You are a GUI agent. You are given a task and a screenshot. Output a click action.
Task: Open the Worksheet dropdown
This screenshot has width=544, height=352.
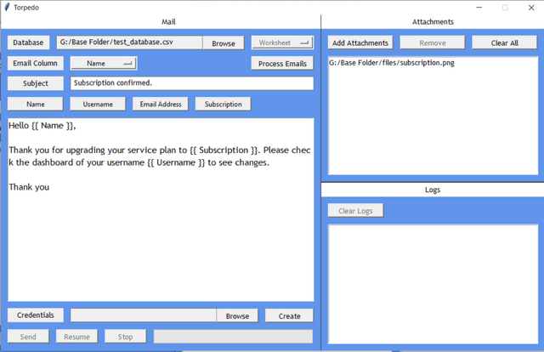pos(282,43)
